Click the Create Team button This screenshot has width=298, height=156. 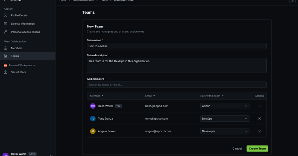(257, 149)
